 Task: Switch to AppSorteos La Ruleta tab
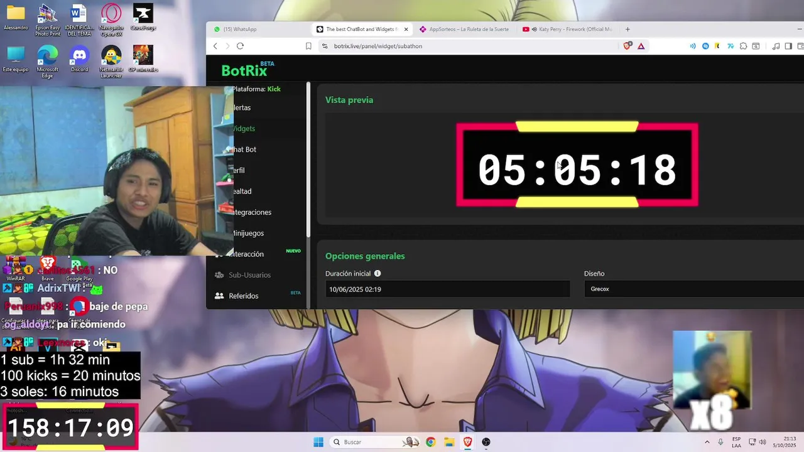pyautogui.click(x=465, y=29)
